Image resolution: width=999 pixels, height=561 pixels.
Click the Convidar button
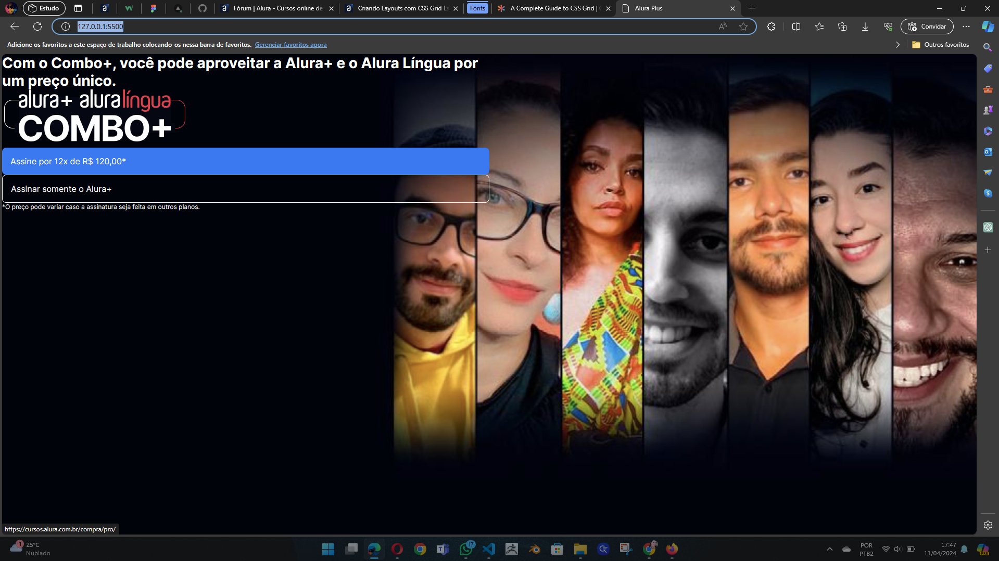[x=927, y=27]
